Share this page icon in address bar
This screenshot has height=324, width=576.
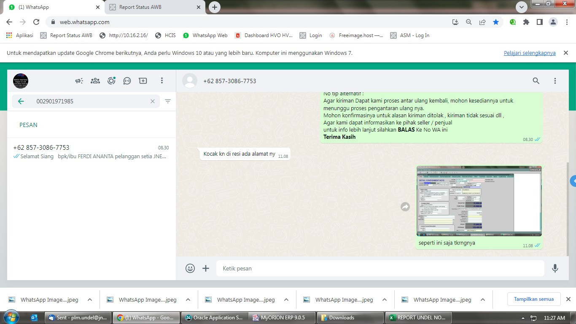click(482, 22)
